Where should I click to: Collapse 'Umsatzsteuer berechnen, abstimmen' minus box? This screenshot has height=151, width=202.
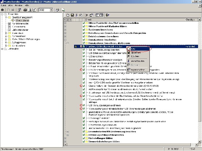coord(68,43)
